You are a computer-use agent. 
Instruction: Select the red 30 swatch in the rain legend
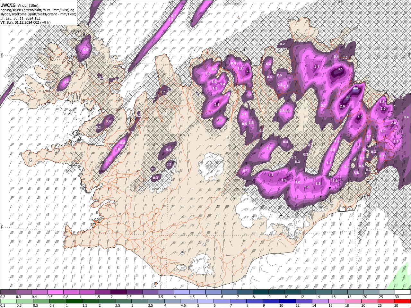[403, 301]
